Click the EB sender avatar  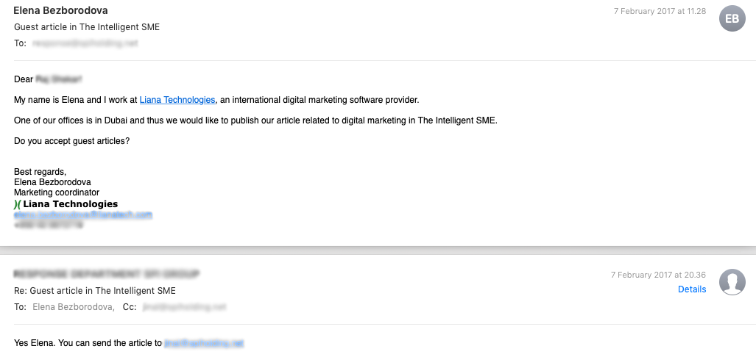coord(732,19)
